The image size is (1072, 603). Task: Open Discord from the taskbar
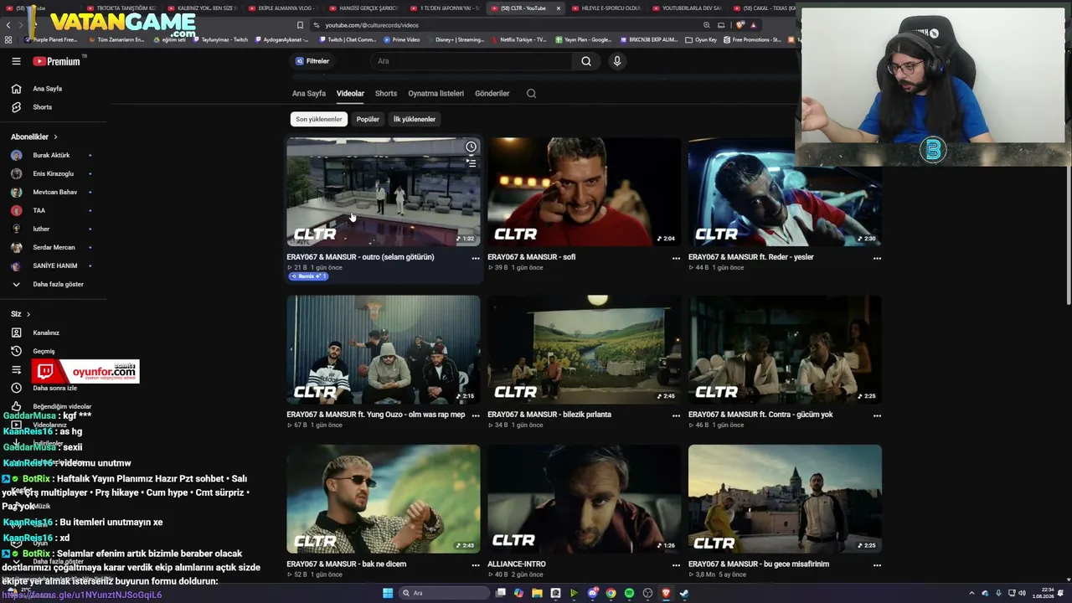593,593
